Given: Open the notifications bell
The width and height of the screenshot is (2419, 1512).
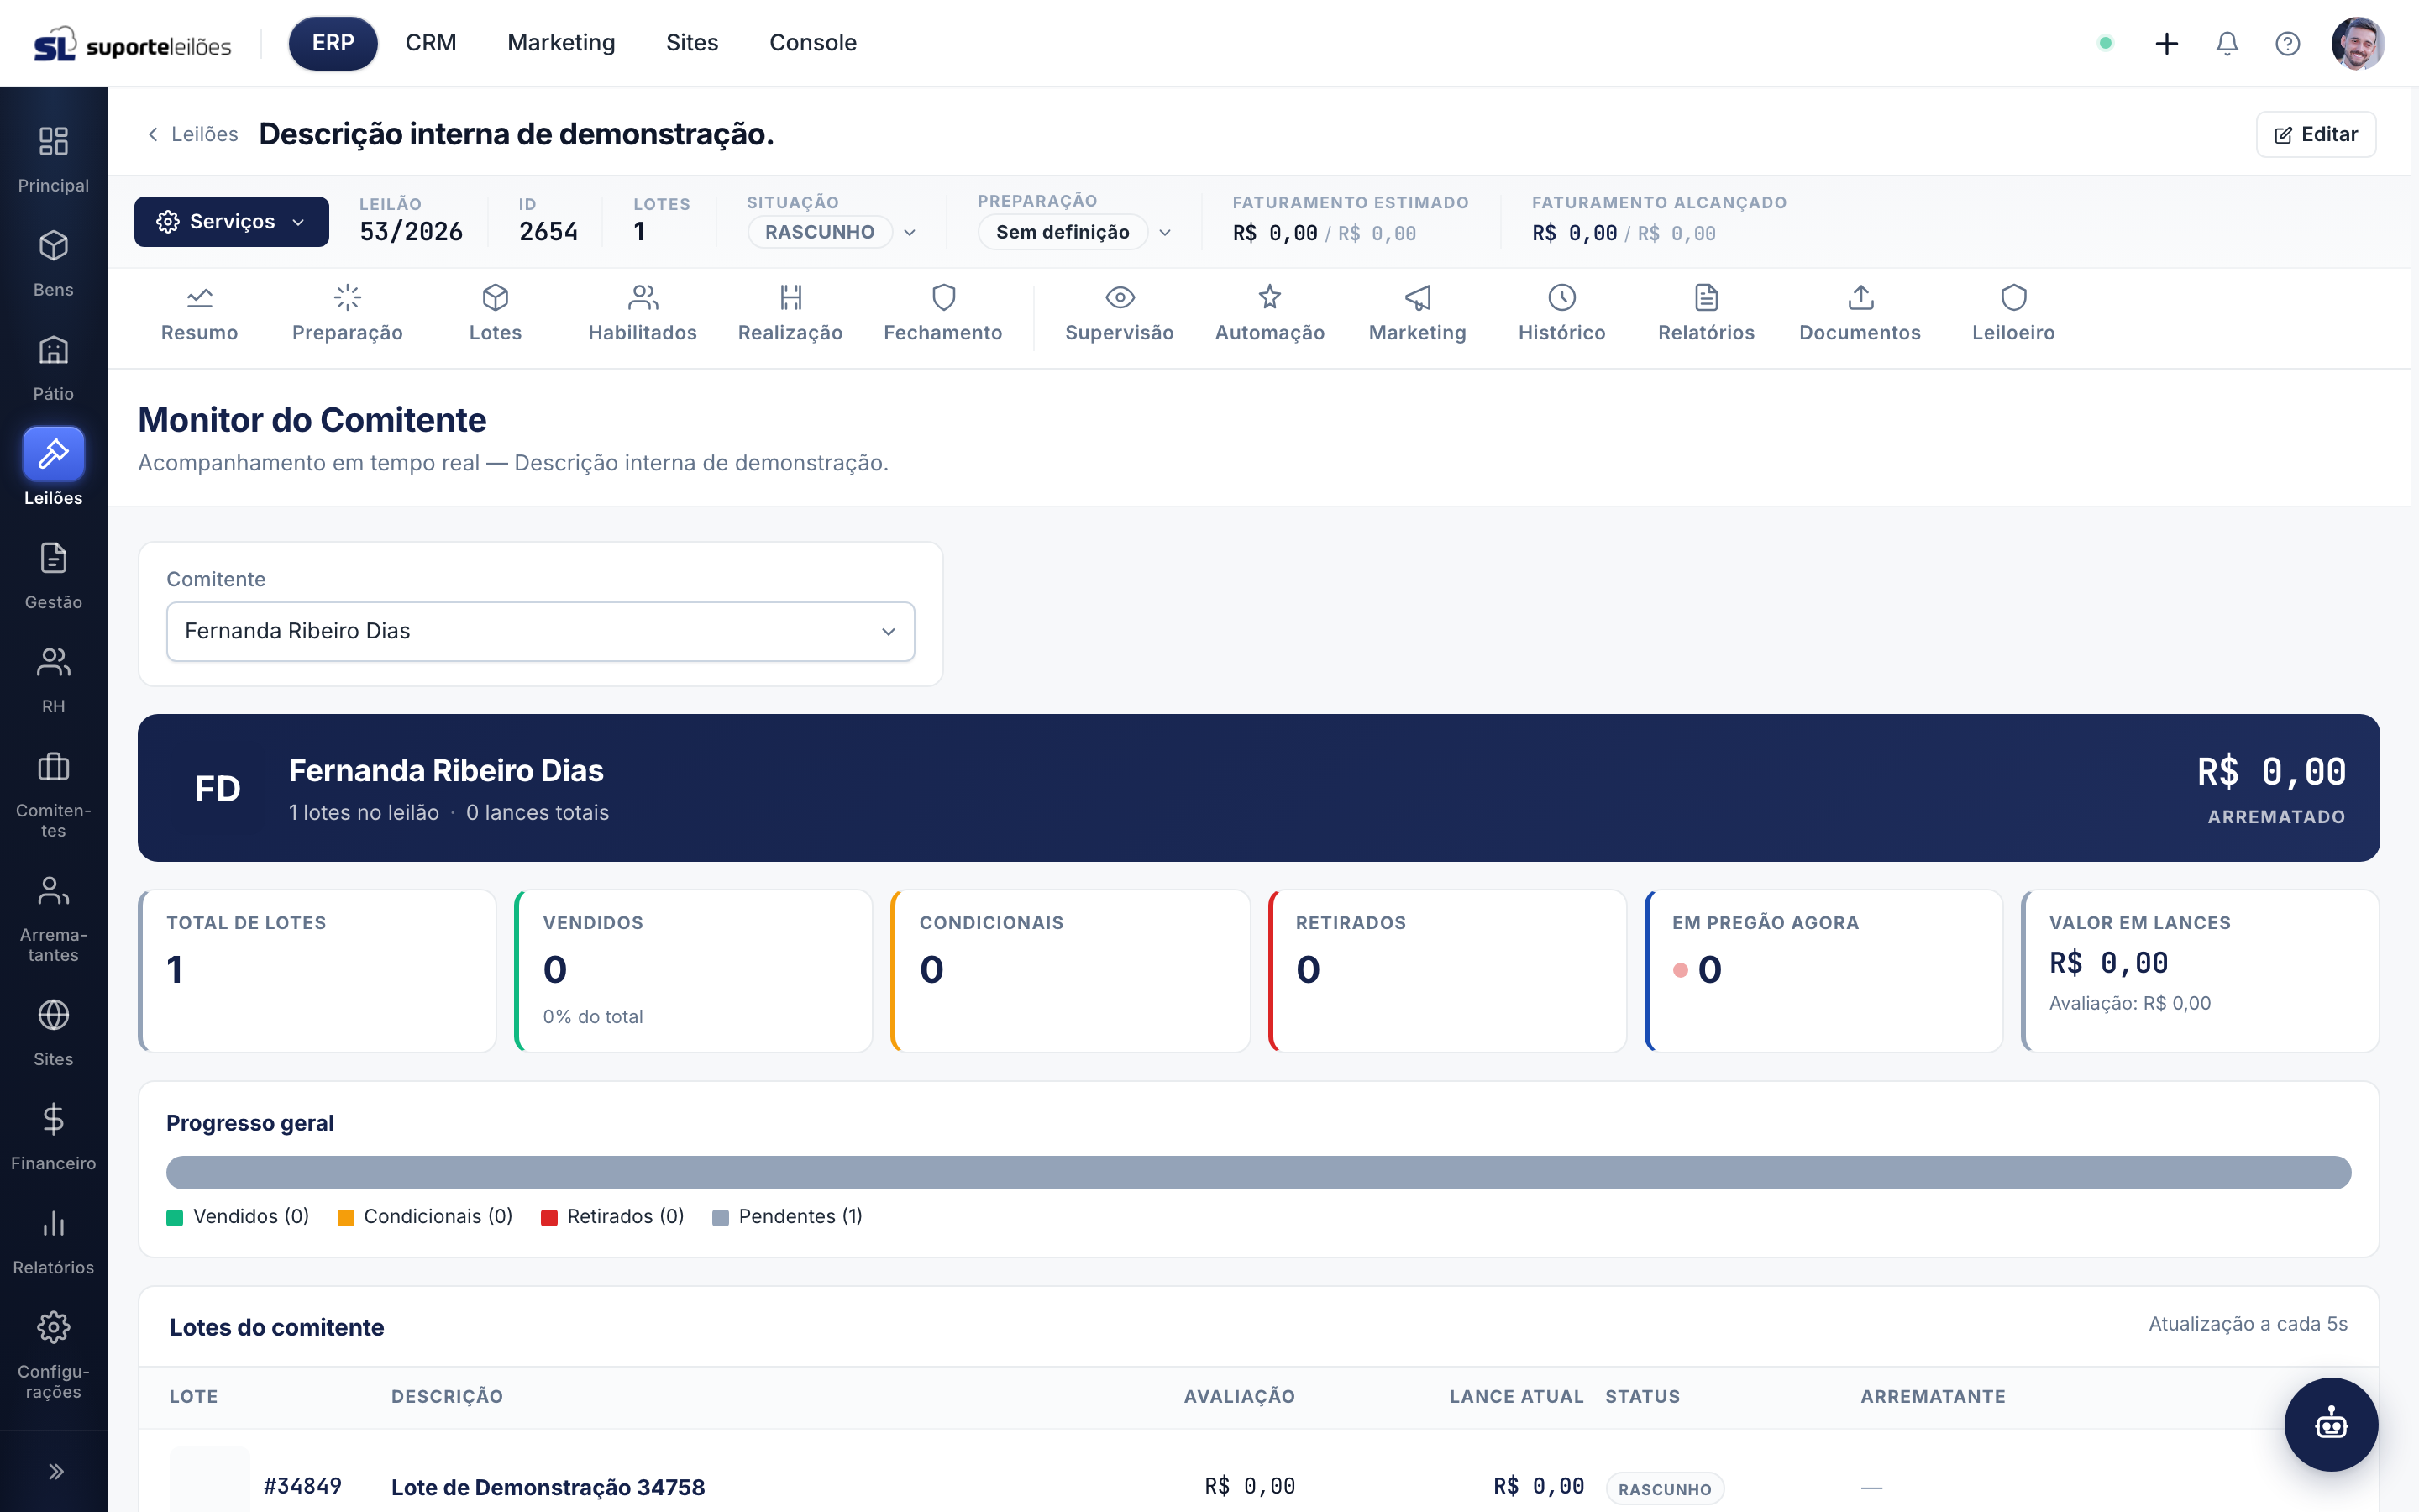Looking at the screenshot, I should (x=2226, y=43).
